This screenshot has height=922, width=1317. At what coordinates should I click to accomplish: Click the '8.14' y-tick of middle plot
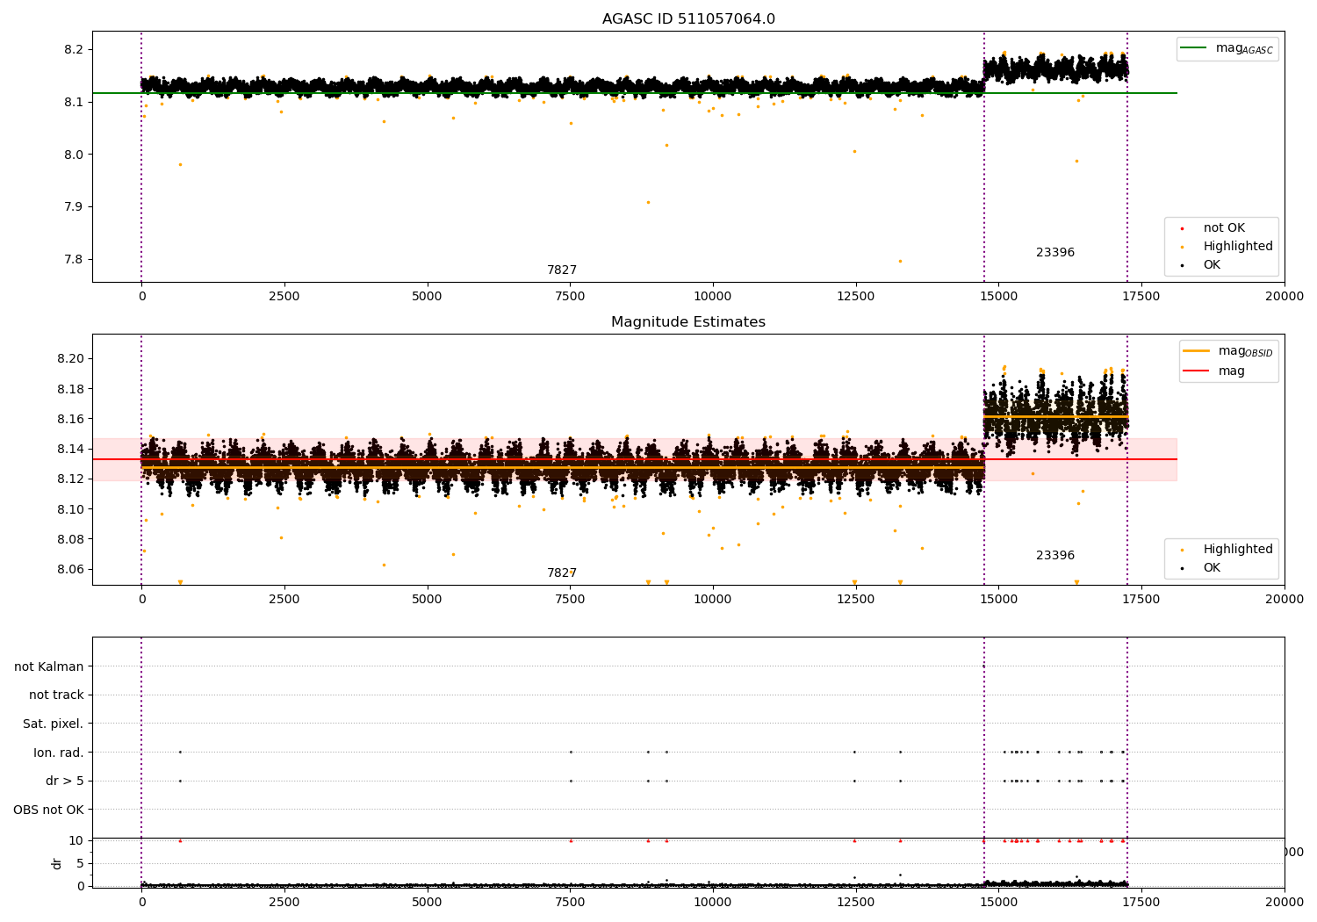(x=70, y=450)
